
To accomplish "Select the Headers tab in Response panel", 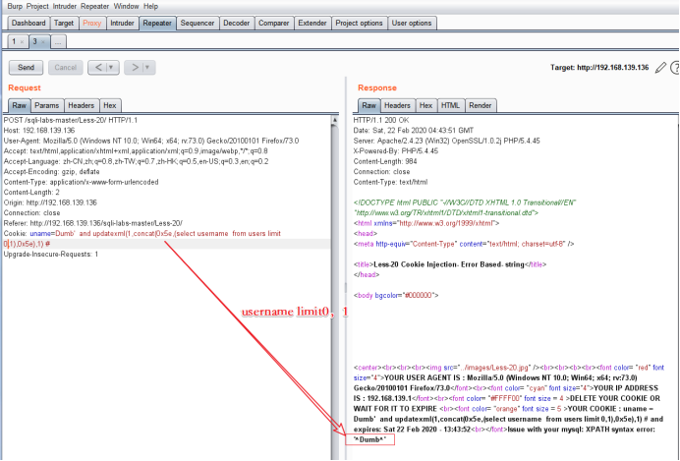I will (397, 105).
